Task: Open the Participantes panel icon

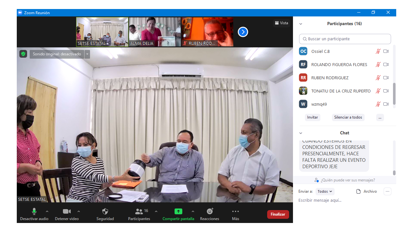Action: tap(139, 211)
